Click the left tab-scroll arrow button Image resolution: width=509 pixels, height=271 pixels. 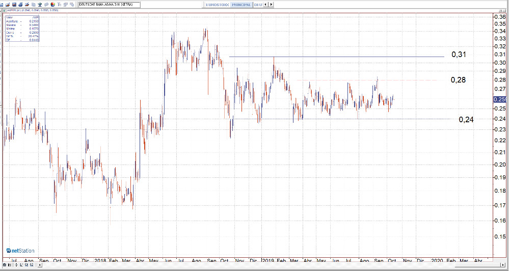pos(266,5)
